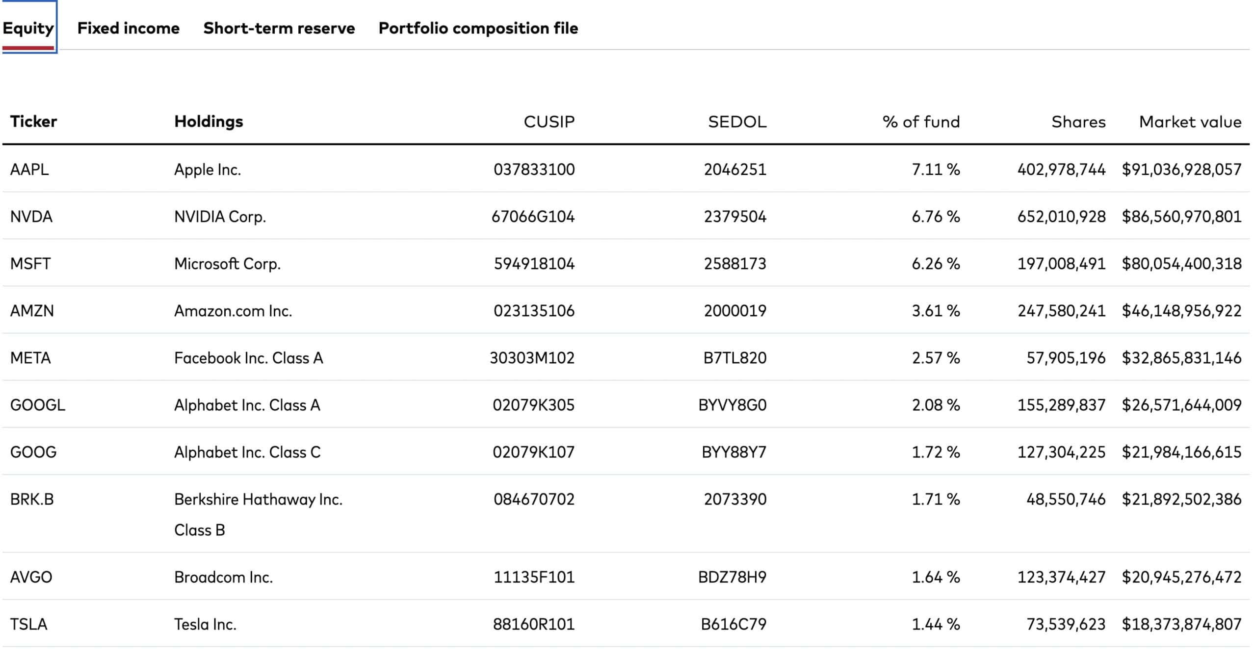Click Facebook Inc. Class A holding
This screenshot has width=1256, height=649.
click(248, 358)
